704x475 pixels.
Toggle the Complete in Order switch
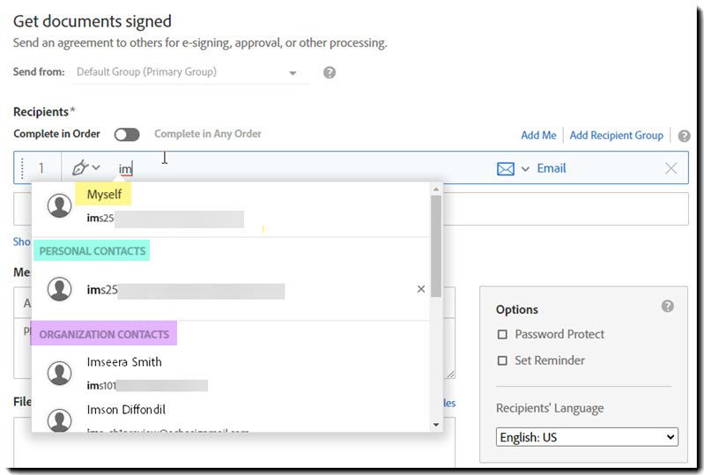[x=127, y=135]
